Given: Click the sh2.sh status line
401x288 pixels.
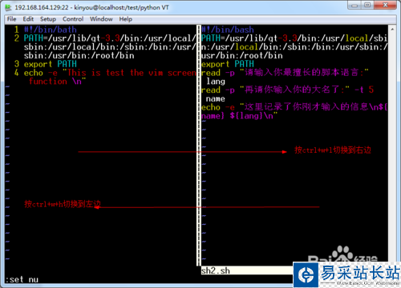Looking at the screenshot, I should pyautogui.click(x=247, y=270).
